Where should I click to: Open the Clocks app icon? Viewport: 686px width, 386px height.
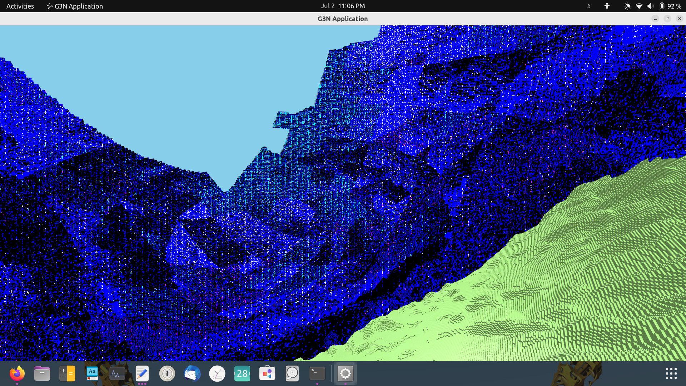pyautogui.click(x=217, y=374)
